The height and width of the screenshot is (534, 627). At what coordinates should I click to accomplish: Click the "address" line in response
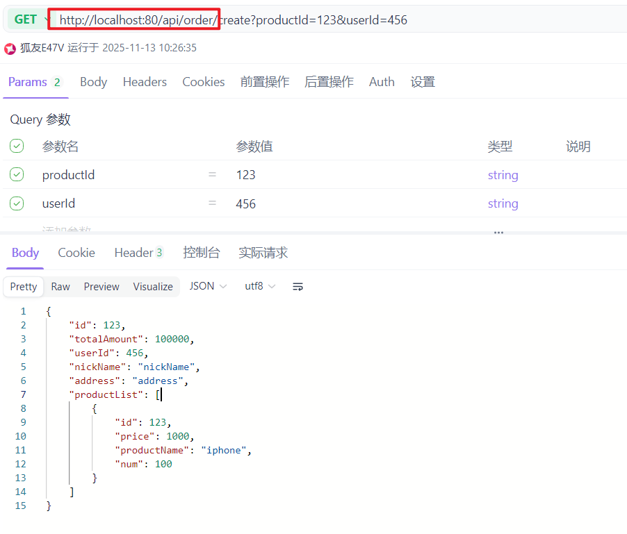(129, 381)
